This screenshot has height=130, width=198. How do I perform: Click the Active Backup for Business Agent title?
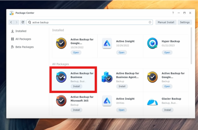(x=128, y=75)
